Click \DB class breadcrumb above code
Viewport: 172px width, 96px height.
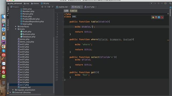[66, 11]
